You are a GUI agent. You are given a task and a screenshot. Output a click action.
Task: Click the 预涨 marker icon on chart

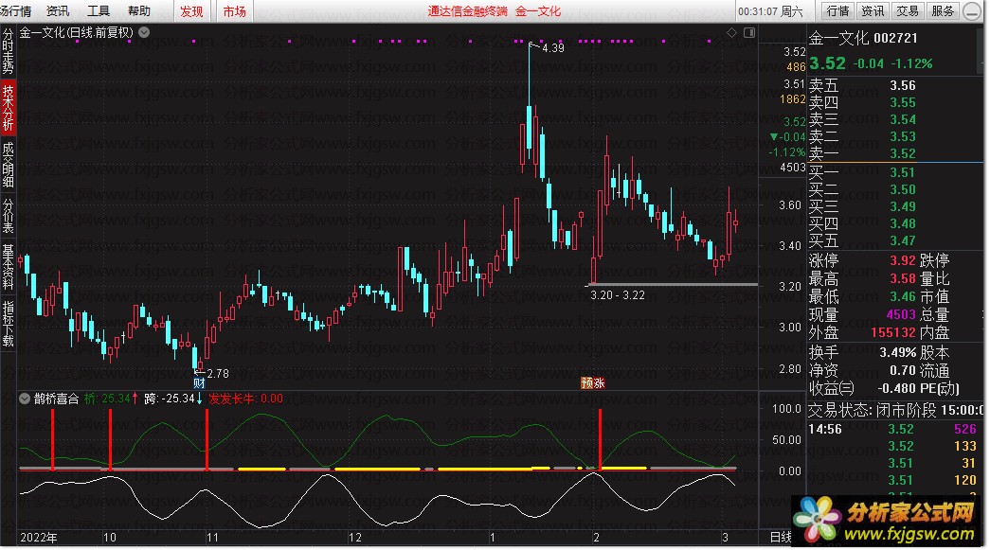tap(593, 382)
